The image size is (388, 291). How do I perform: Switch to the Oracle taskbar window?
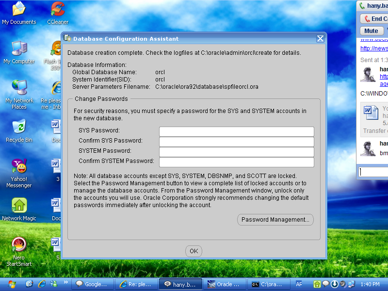pyautogui.click(x=225, y=284)
